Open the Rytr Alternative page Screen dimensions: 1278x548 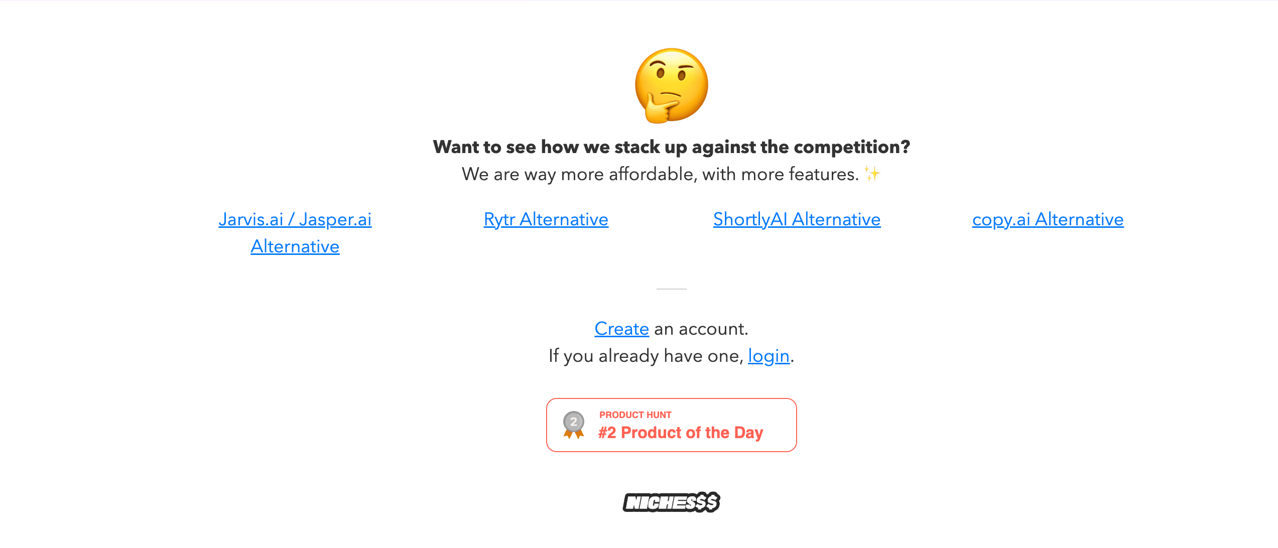tap(546, 219)
